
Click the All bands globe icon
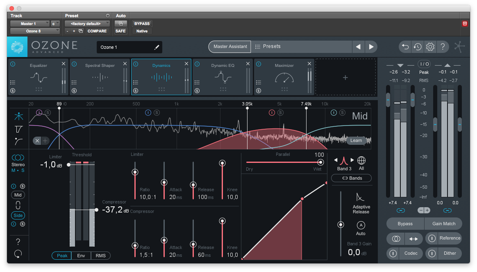[361, 160]
